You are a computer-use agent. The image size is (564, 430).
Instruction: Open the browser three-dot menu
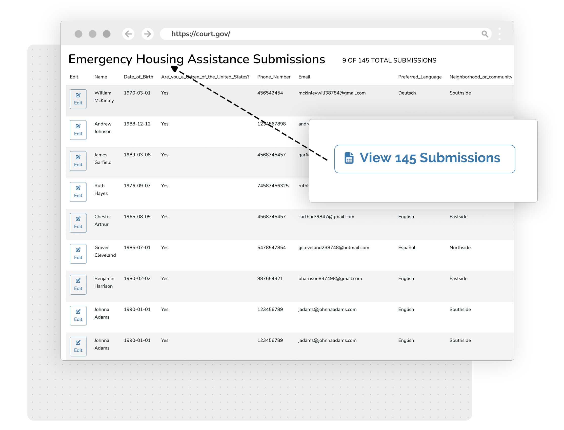coord(499,34)
